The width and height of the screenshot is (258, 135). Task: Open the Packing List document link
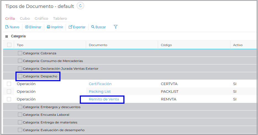[x=100, y=92]
